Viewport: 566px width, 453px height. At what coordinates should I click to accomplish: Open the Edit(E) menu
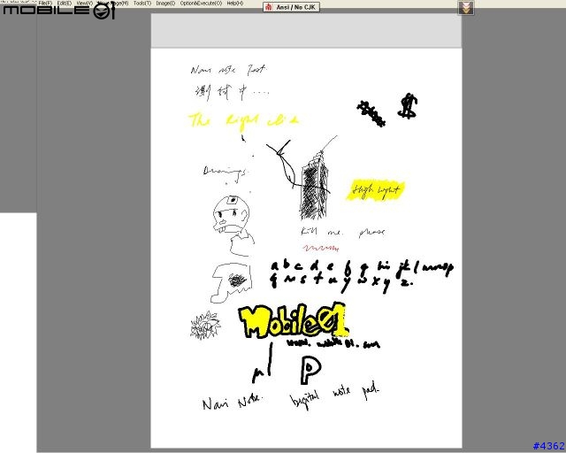point(65,4)
